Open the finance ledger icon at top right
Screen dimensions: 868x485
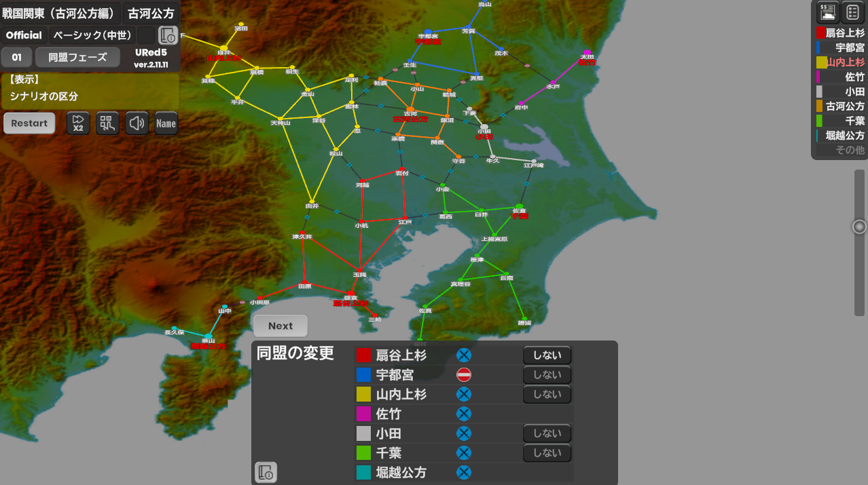827,12
